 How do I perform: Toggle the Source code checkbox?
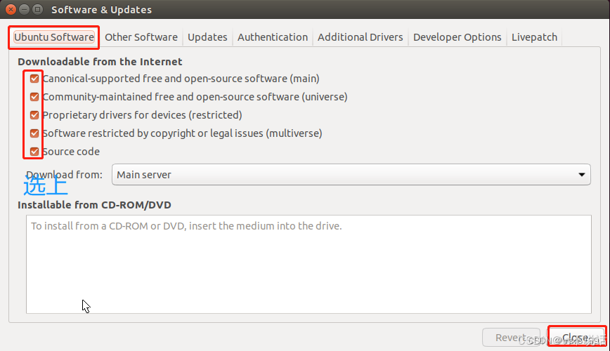click(x=34, y=152)
